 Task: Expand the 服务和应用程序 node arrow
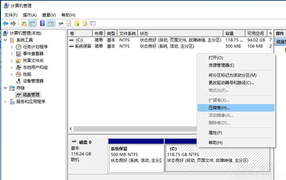point(5,102)
